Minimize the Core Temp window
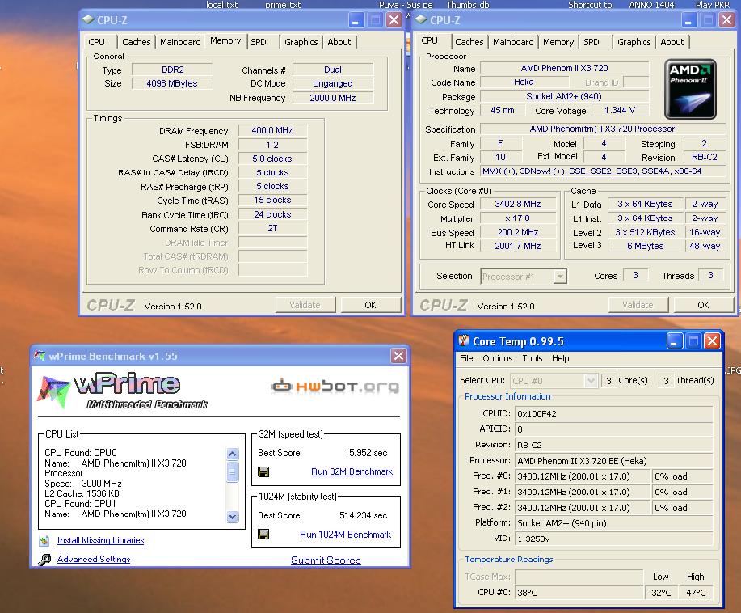Screen dimensions: 741x613 coord(675,341)
